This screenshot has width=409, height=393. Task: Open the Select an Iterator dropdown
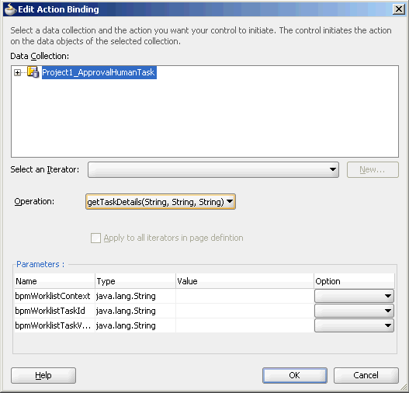point(213,169)
